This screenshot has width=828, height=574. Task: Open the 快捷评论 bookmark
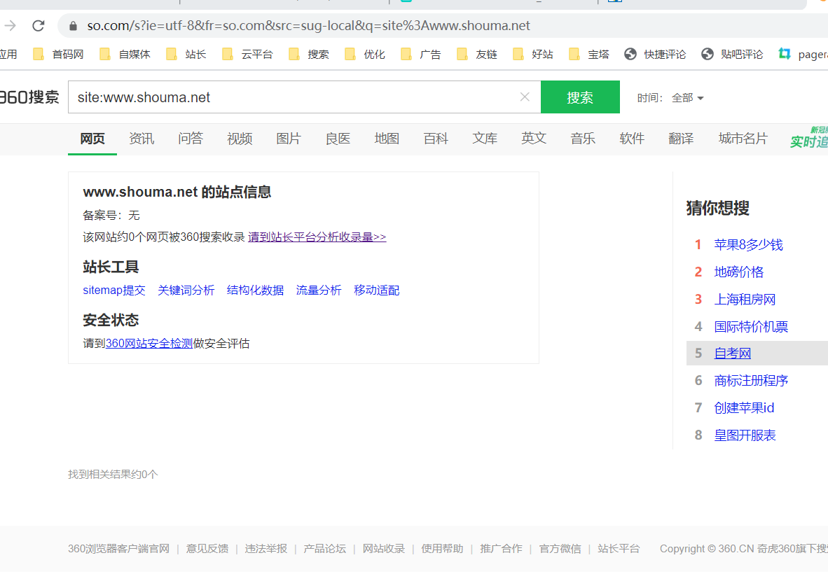655,54
